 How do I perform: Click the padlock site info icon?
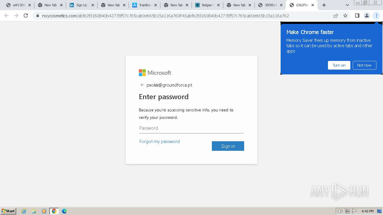pos(38,16)
